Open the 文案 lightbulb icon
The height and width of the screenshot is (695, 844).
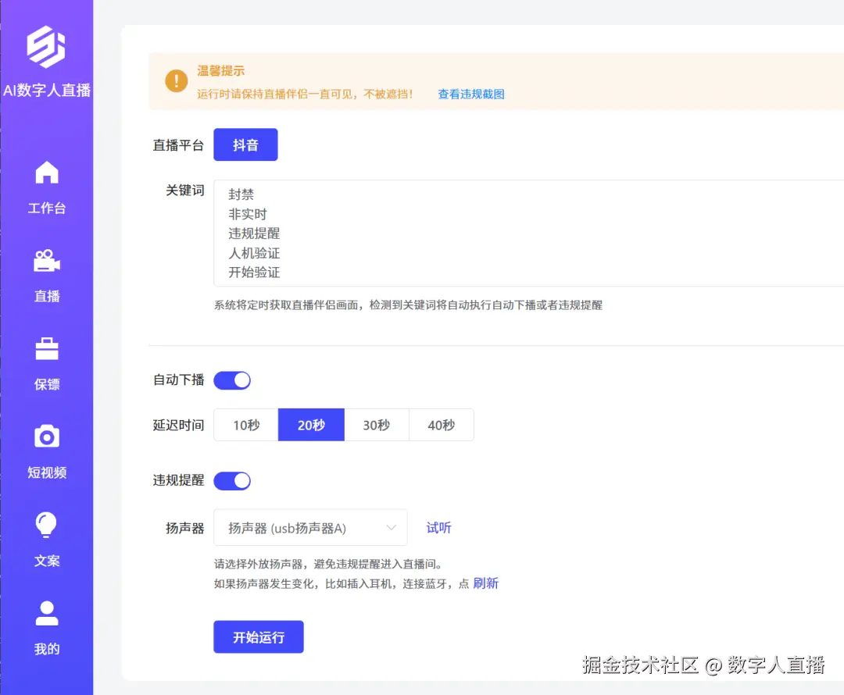pos(46,525)
